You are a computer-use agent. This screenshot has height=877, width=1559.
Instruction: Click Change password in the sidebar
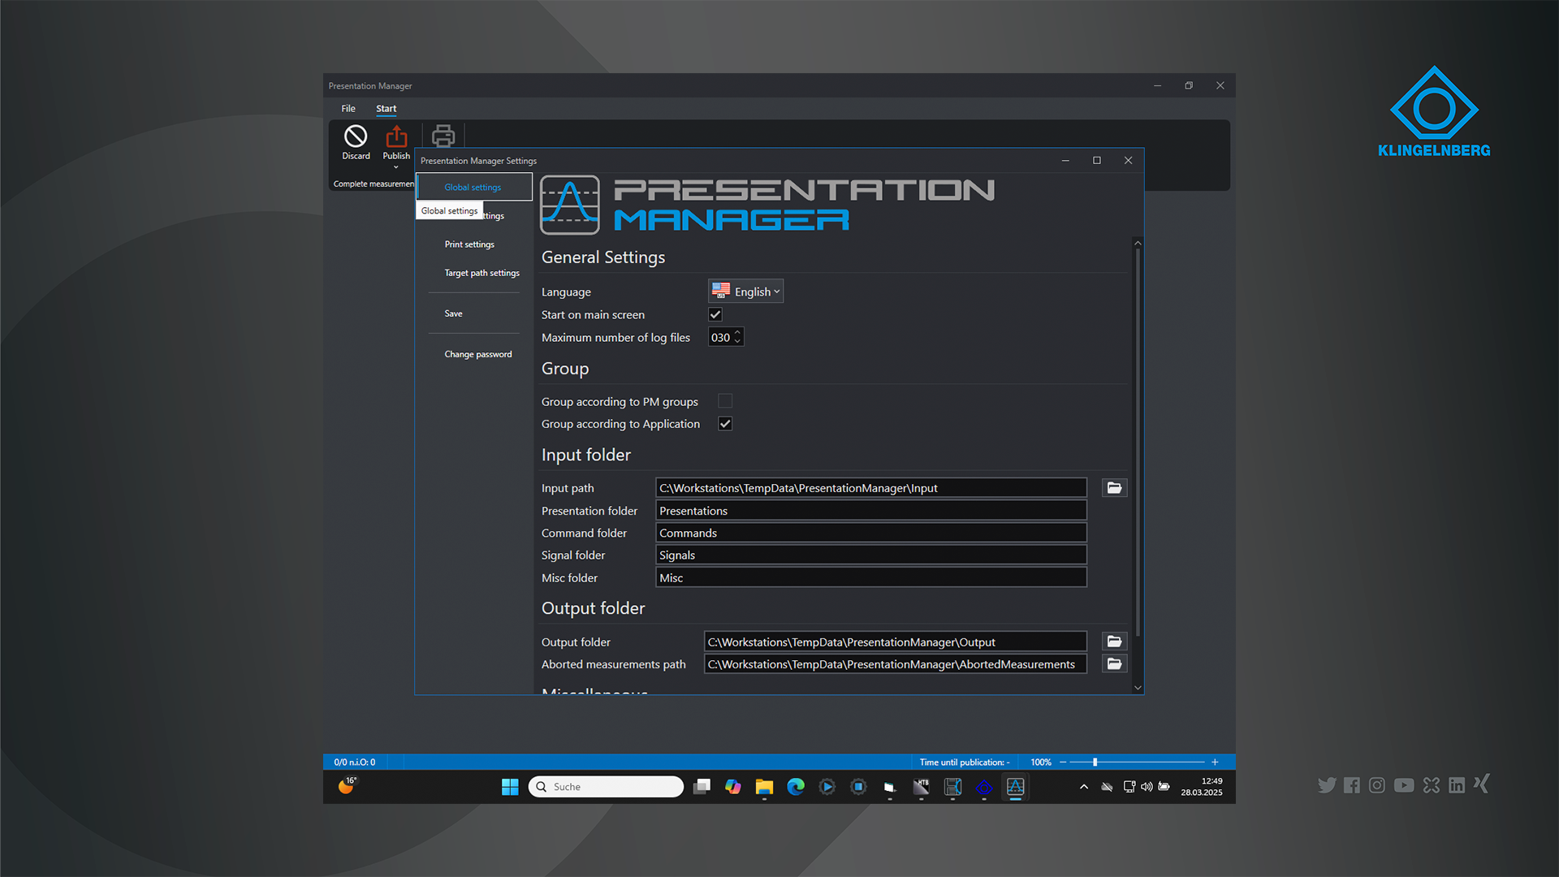click(x=478, y=354)
